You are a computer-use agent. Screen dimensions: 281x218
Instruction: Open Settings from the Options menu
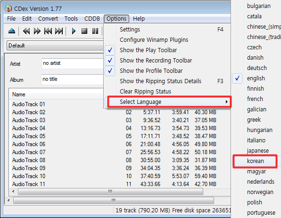pyautogui.click(x=167, y=30)
